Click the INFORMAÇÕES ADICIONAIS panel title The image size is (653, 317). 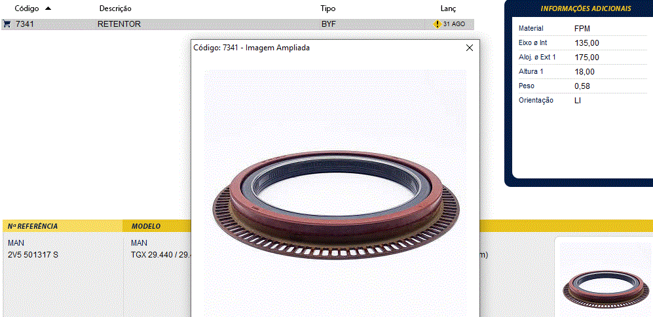[x=586, y=8]
